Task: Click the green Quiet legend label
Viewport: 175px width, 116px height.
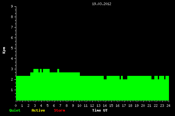Action: click(15, 110)
